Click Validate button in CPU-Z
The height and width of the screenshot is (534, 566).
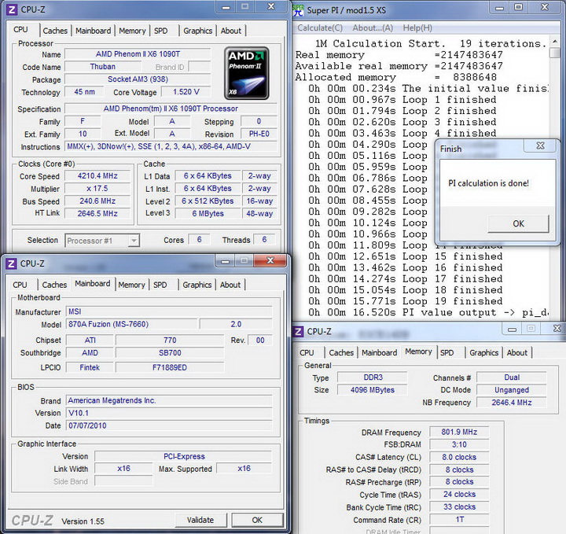tap(200, 521)
